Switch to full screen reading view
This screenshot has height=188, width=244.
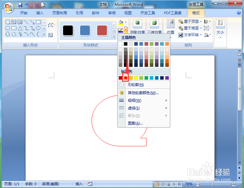[x=163, y=184]
